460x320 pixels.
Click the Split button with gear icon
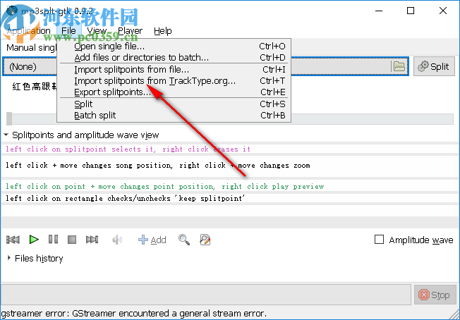(434, 66)
